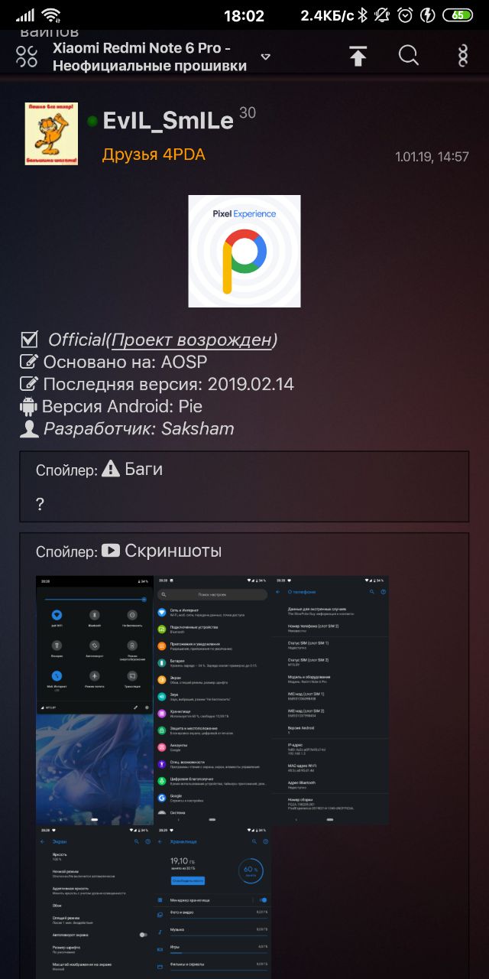
Task: Open the settings list screenshot
Action: pyautogui.click(x=212, y=700)
